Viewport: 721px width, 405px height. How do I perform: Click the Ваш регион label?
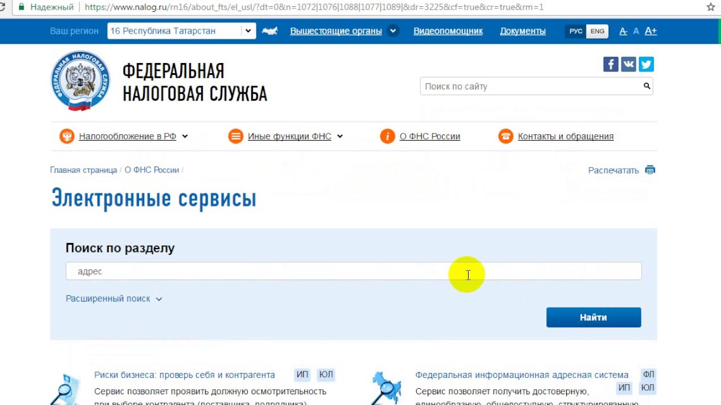(x=74, y=31)
